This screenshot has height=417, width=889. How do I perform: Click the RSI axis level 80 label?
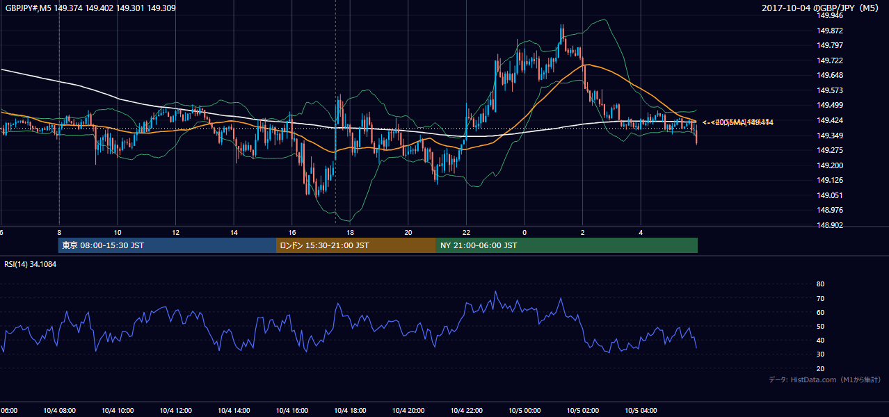coord(820,284)
